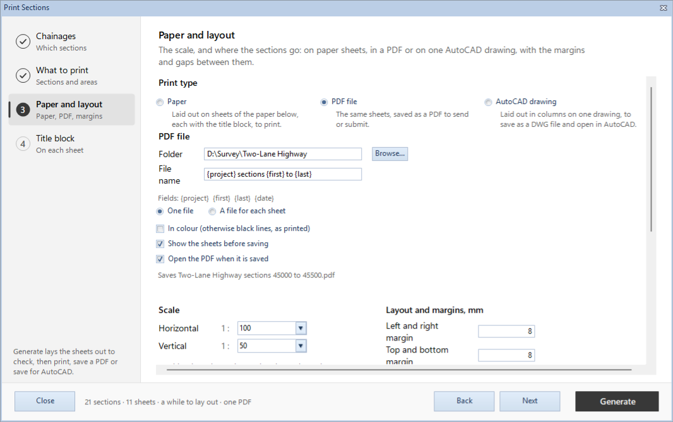673x422 pixels.
Task: Browse for the PDF output folder
Action: [x=390, y=153]
